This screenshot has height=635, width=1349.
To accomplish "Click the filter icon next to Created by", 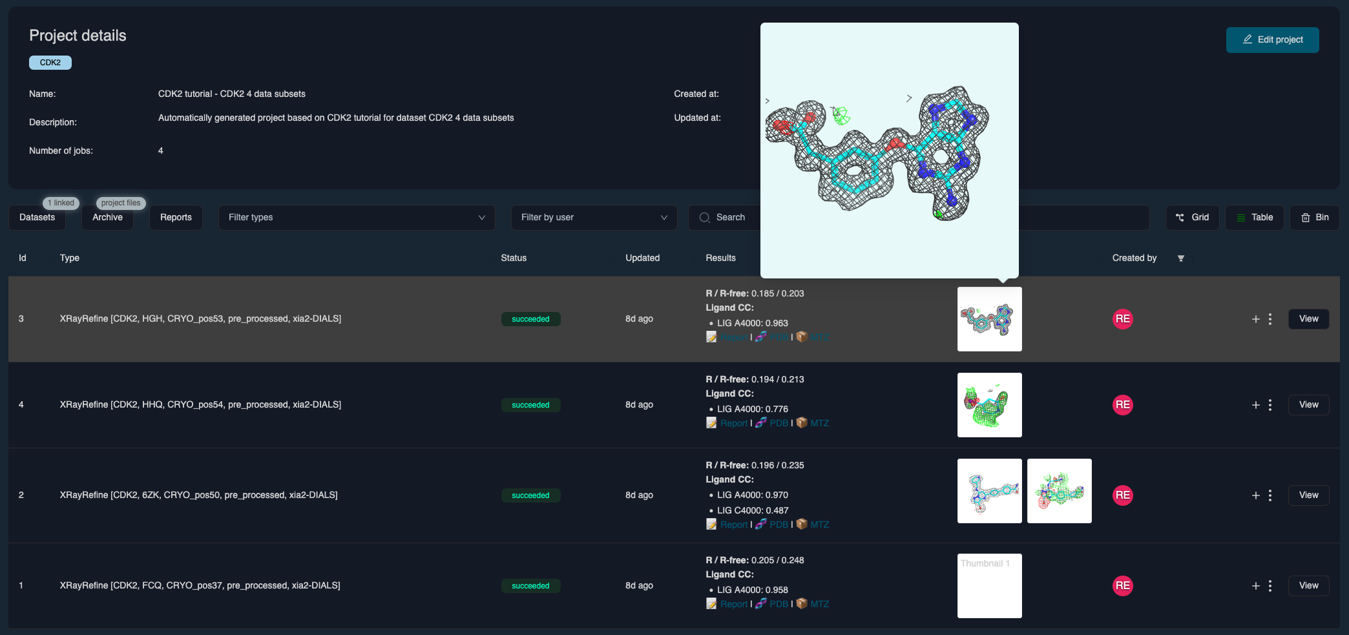I will 1180,258.
